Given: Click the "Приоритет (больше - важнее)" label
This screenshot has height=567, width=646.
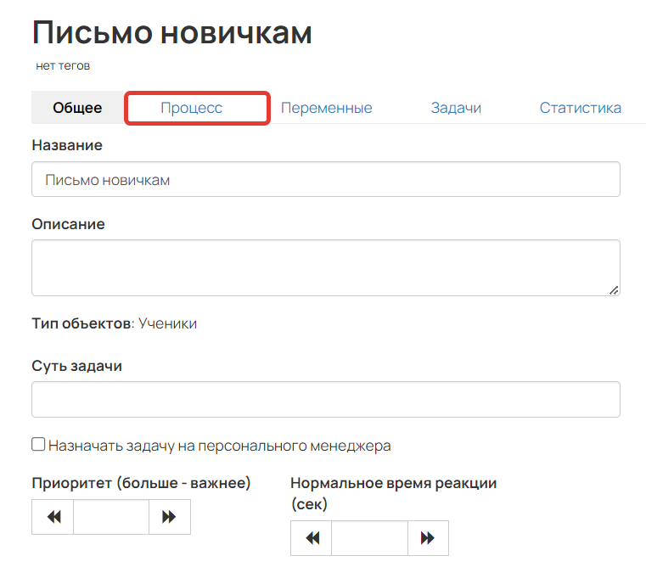Looking at the screenshot, I should click(x=141, y=482).
